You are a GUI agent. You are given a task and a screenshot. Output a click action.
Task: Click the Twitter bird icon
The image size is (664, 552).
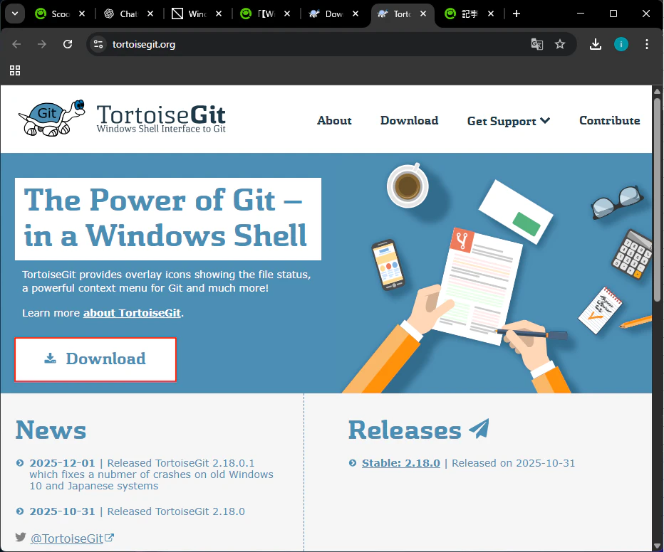click(x=21, y=537)
